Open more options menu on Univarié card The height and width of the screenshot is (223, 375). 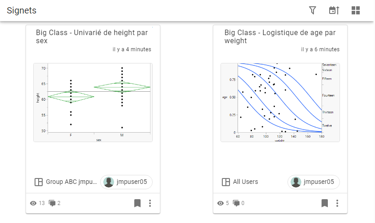click(150, 203)
